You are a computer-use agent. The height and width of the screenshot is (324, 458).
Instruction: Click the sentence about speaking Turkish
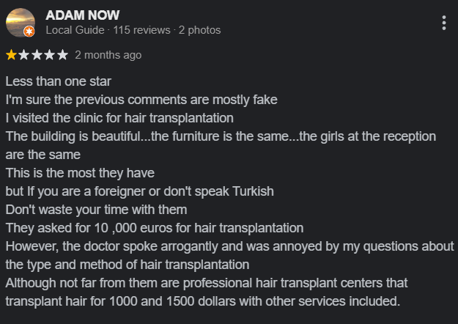pos(140,191)
